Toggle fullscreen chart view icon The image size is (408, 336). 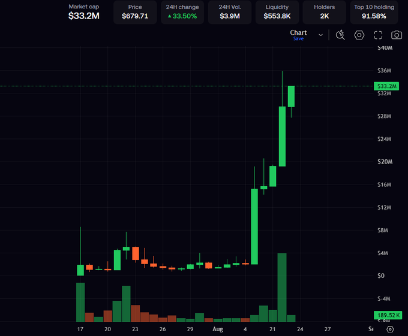point(378,35)
